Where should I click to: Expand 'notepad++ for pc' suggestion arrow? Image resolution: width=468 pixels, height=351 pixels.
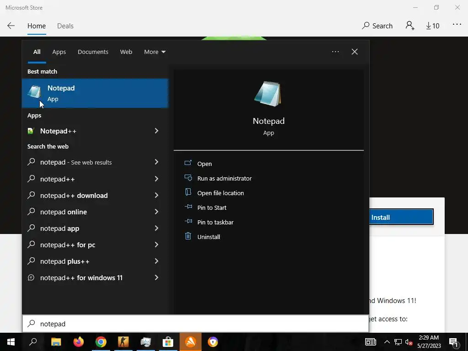[156, 245]
